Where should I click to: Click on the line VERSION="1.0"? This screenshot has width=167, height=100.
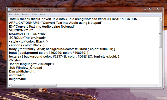(21, 30)
